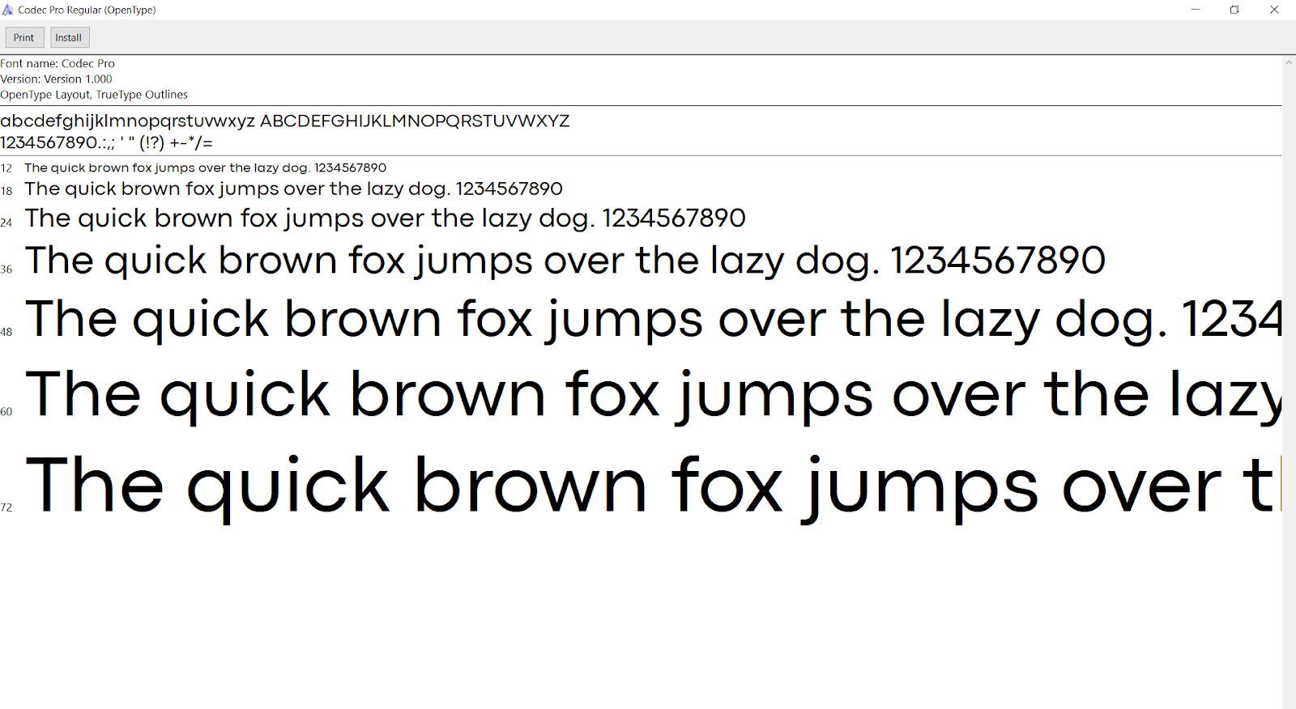The height and width of the screenshot is (709, 1296).
Task: Click the size label 18
Action: click(x=6, y=191)
